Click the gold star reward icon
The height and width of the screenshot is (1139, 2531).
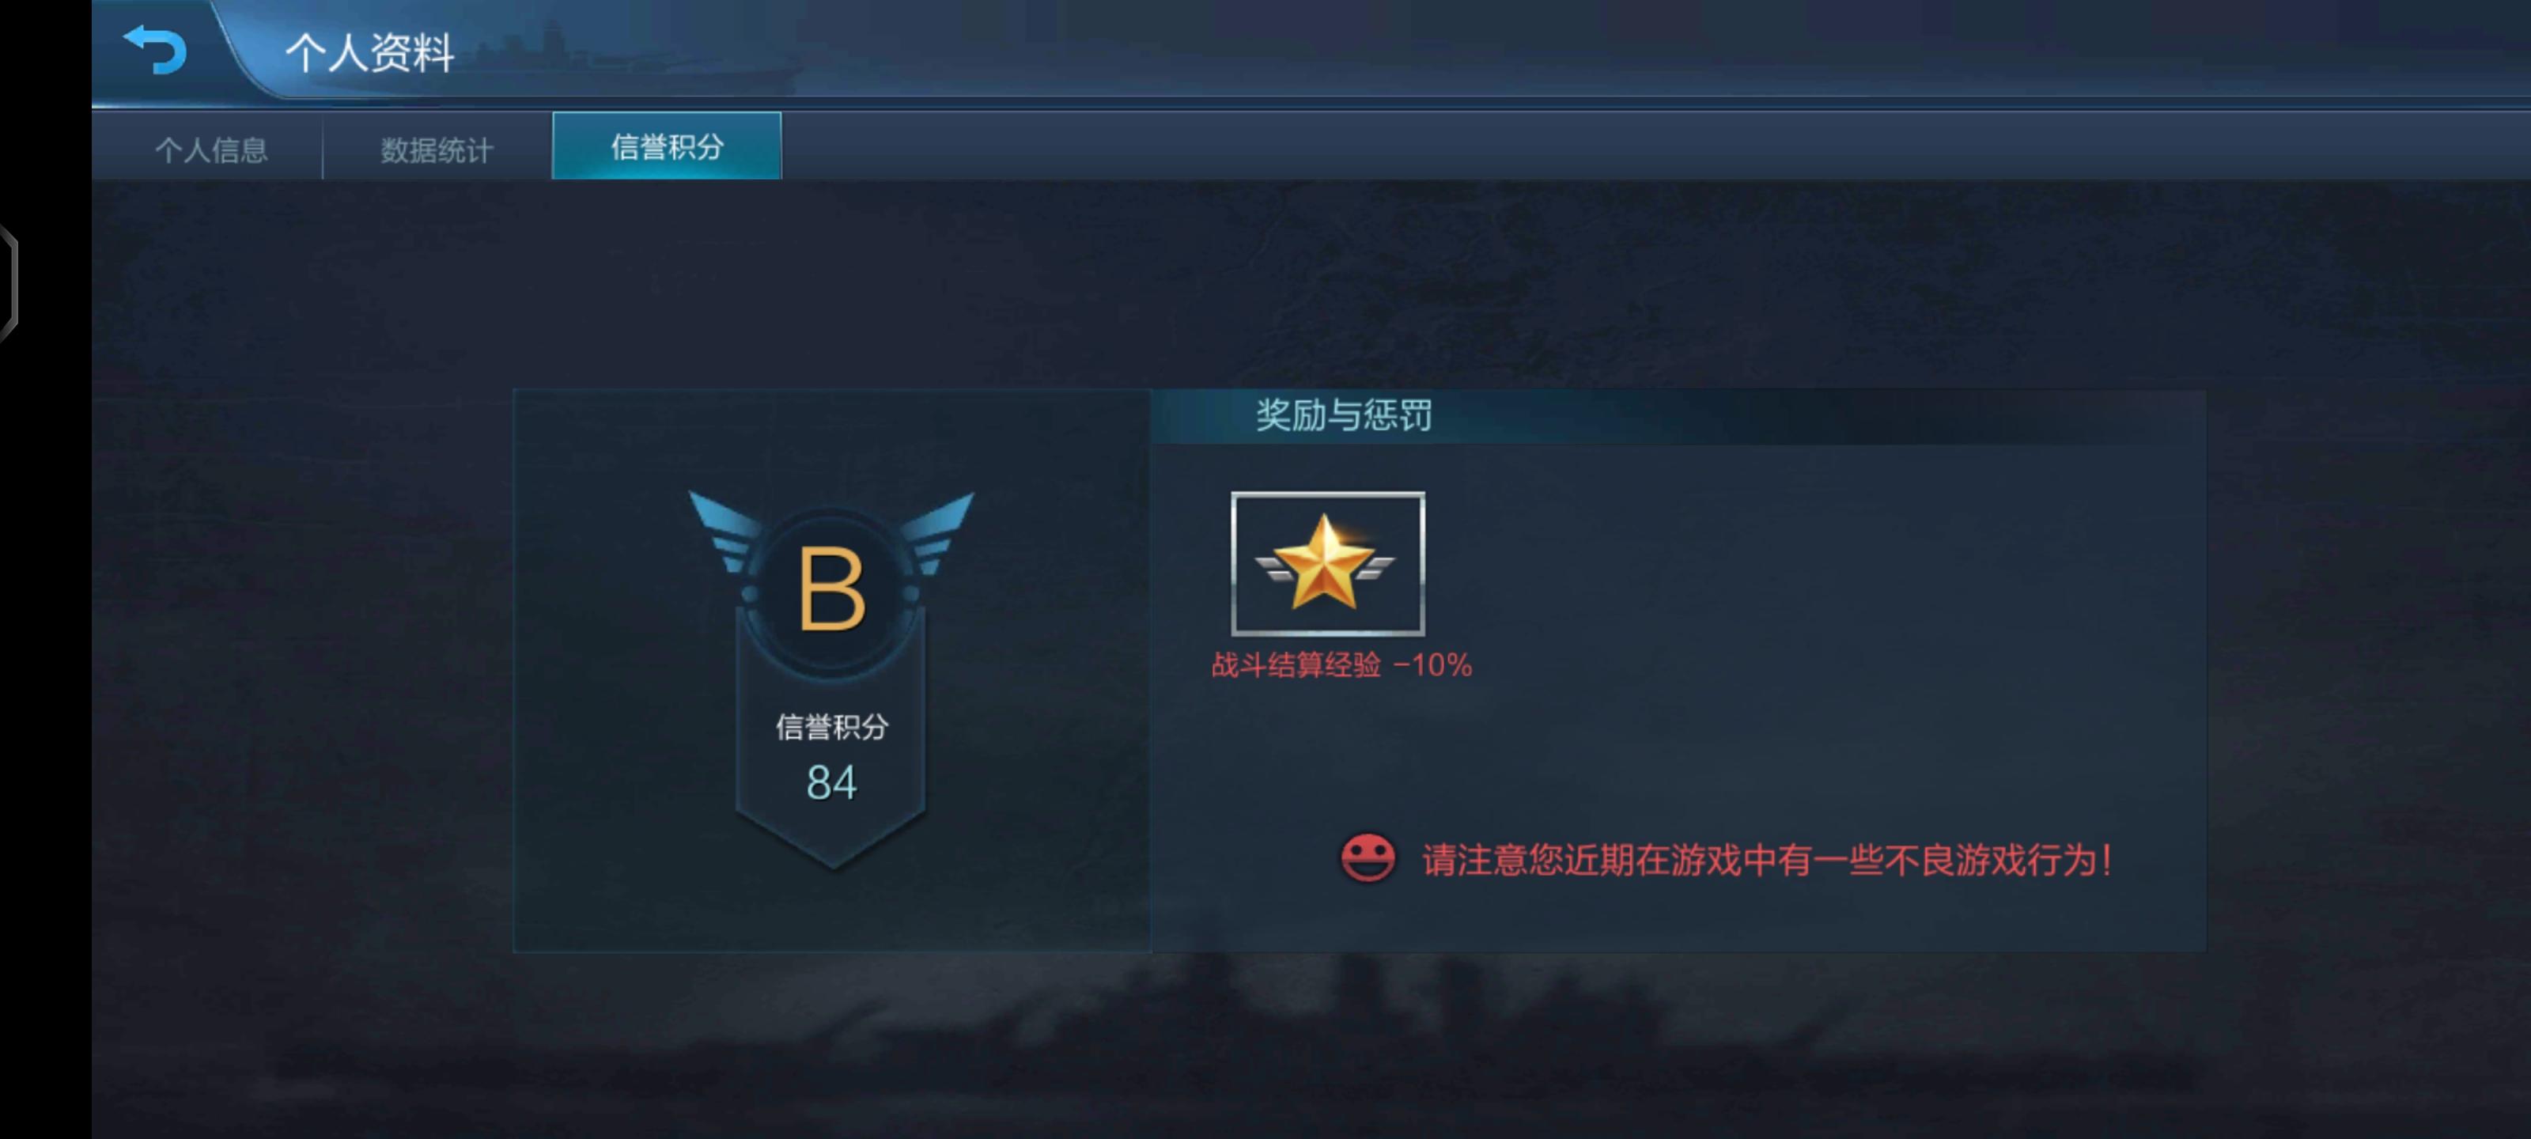click(1325, 563)
